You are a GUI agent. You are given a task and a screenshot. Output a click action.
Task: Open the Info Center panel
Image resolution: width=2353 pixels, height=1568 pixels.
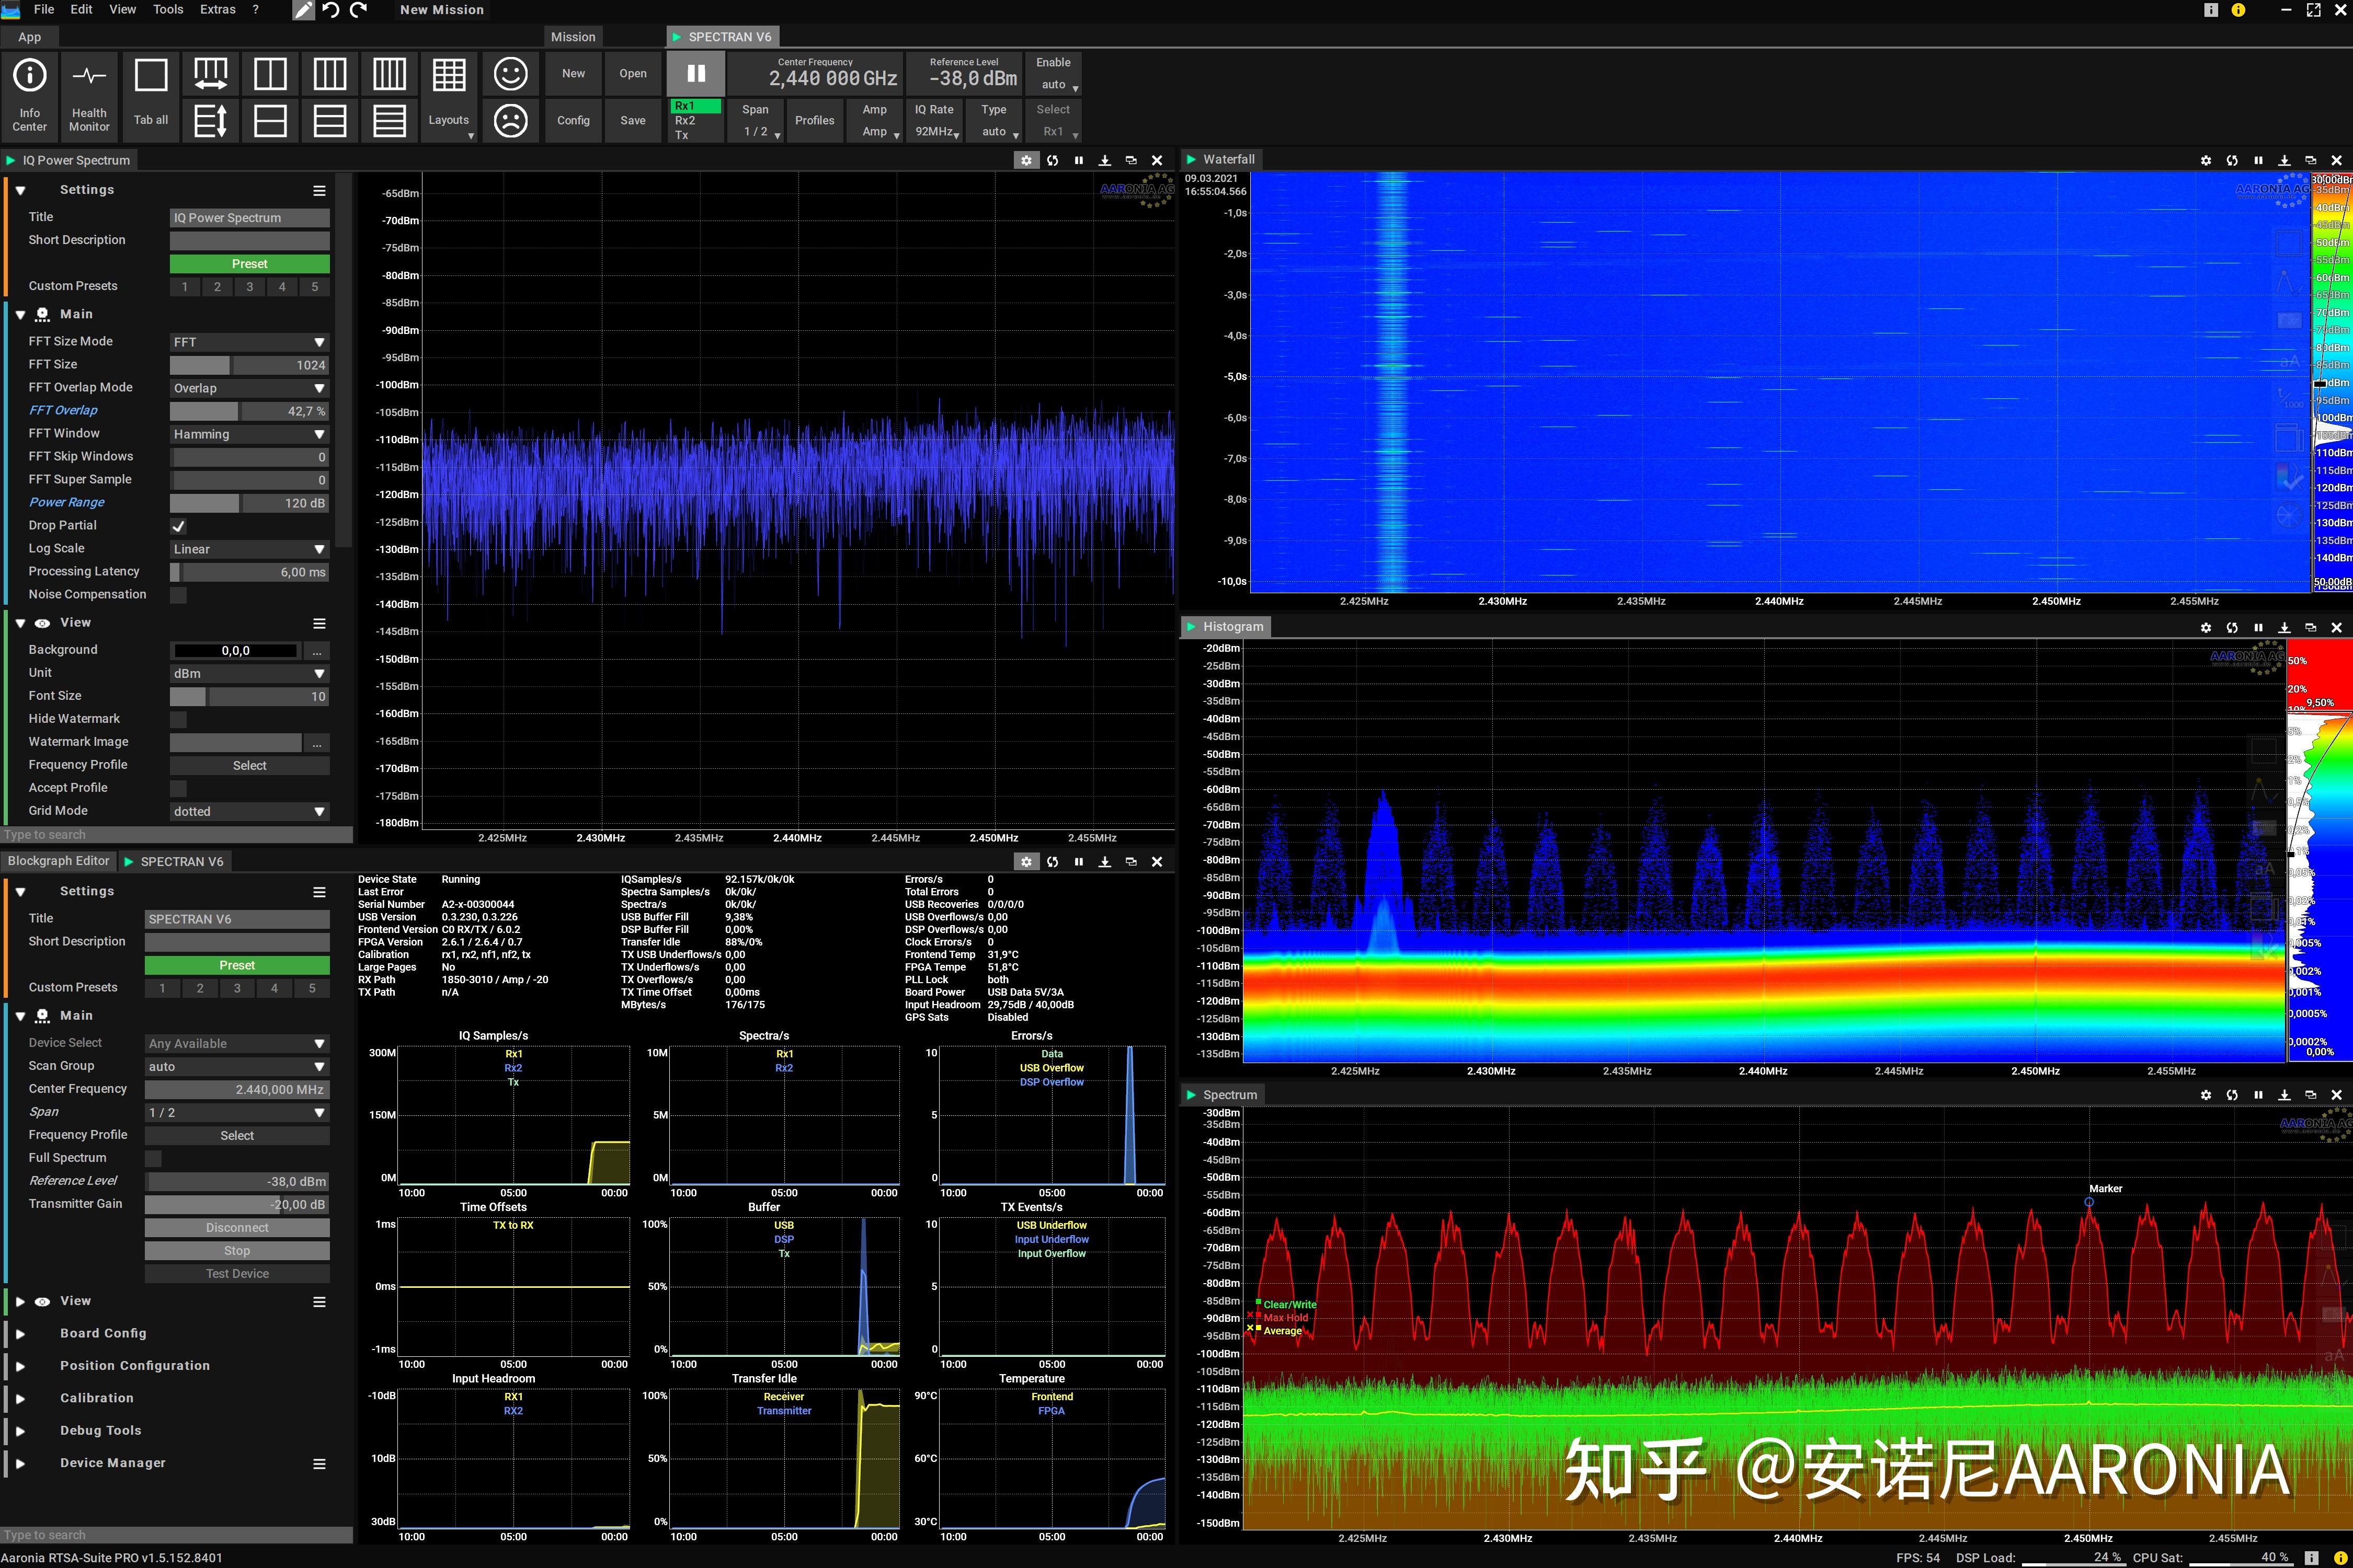point(29,96)
